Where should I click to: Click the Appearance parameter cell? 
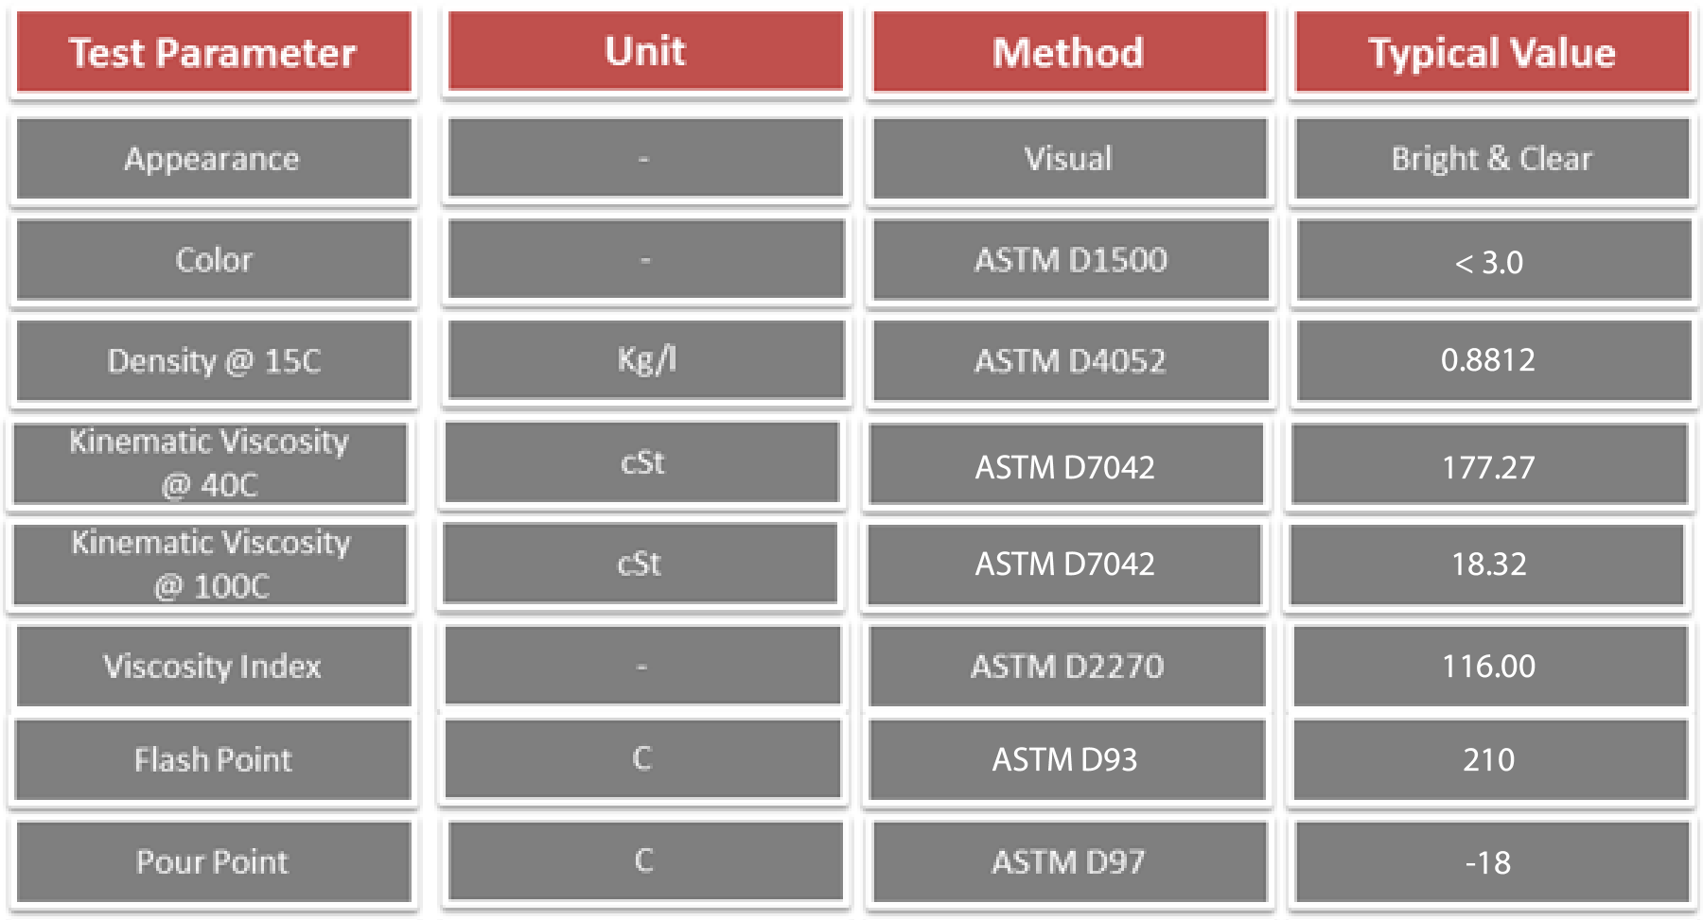(213, 159)
